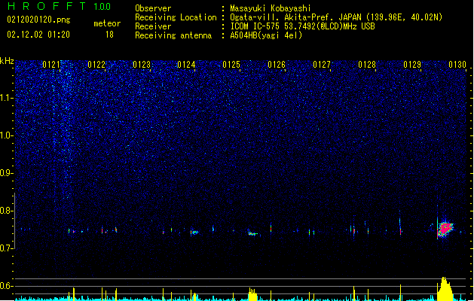Click the 0130 time marker
The image size is (474, 301).
457,65
